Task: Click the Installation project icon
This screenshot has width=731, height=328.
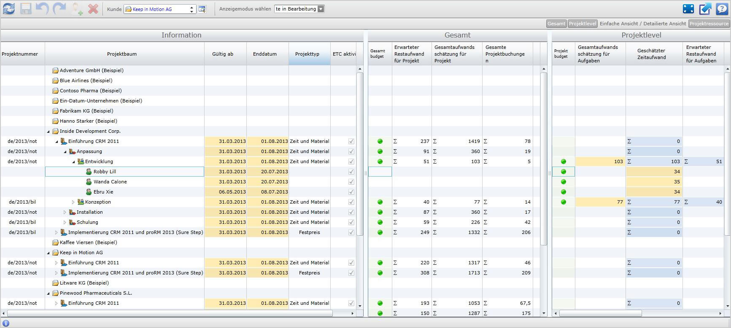Action: 72,212
